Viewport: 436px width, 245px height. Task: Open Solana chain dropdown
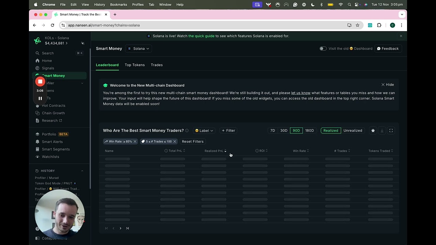pyautogui.click(x=138, y=49)
